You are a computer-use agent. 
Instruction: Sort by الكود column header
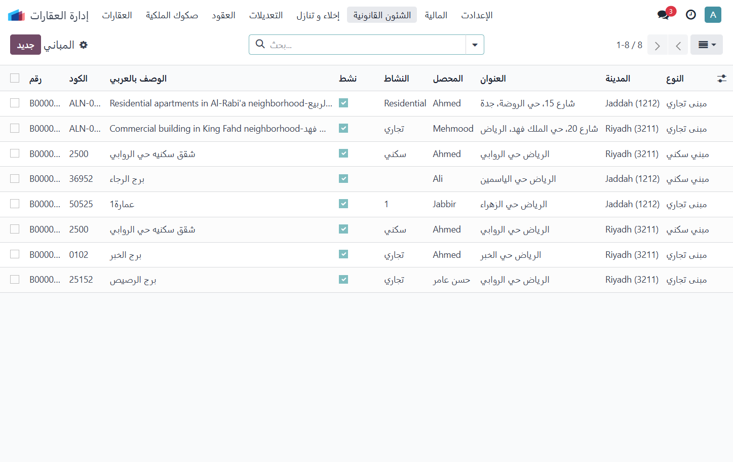(x=79, y=79)
